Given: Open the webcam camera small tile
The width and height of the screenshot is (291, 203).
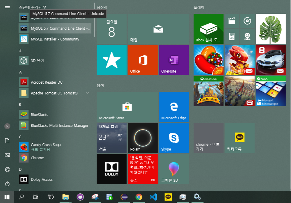Looking at the screenshot, I should coord(247,37).
